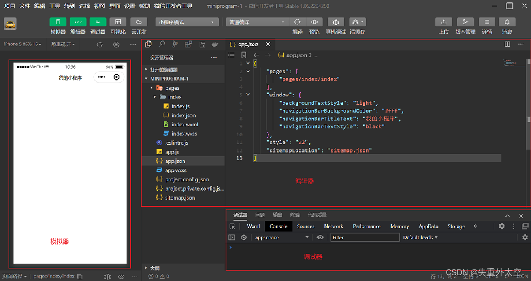
Task: Toggle the 调试器 panel button
Action: coord(98,22)
